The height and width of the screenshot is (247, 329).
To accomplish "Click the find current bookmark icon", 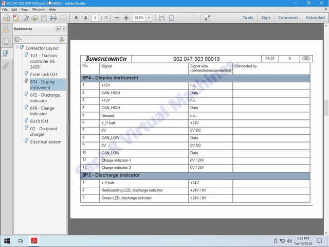I will tap(62, 39).
